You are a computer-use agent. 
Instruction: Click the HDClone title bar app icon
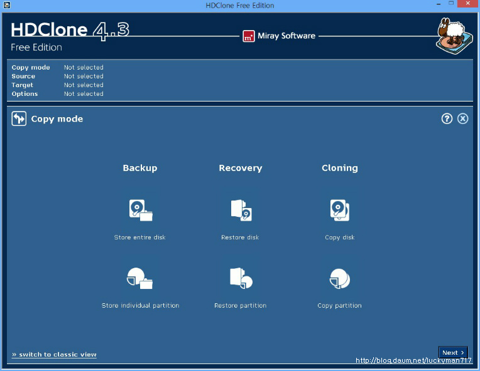coord(7,5)
